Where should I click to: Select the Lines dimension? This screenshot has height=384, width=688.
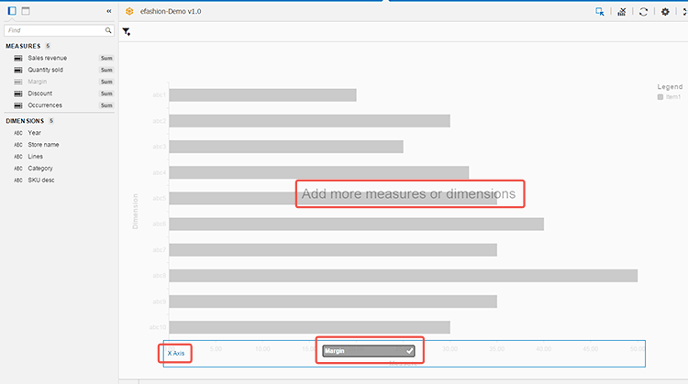36,157
